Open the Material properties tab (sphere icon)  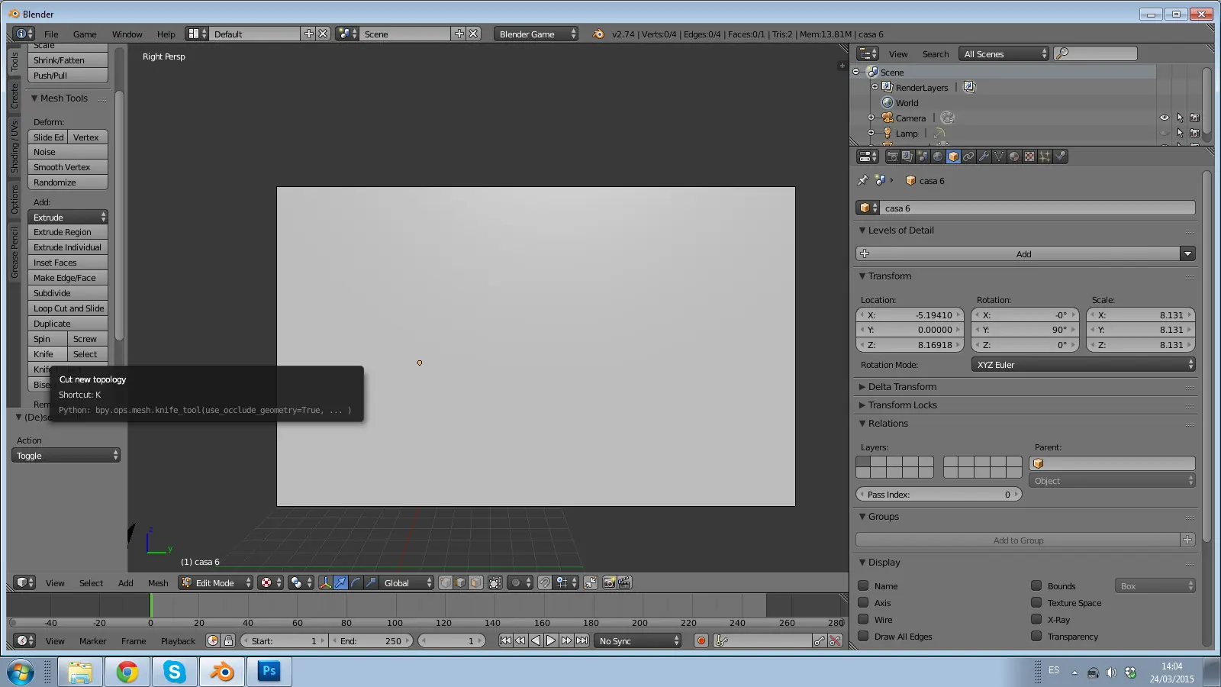pos(1014,156)
